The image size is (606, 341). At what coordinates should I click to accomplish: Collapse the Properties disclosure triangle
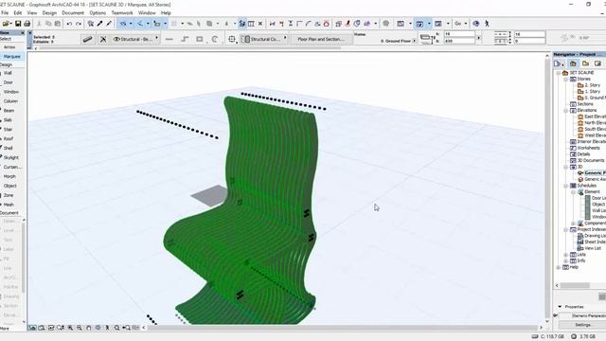560,307
